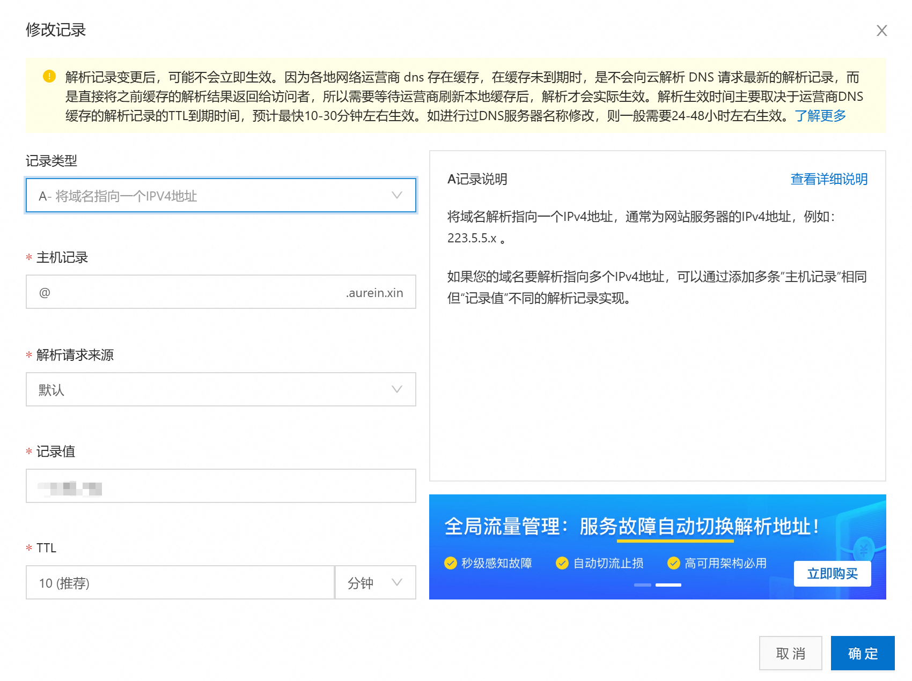Click the 立即购买 button in the banner
The image size is (912, 681).
pos(832,574)
